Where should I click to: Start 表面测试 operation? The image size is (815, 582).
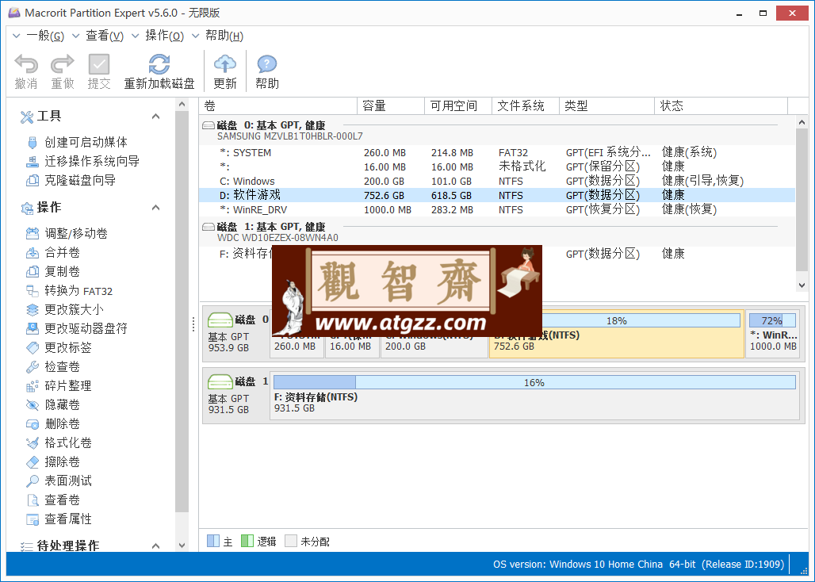(67, 481)
